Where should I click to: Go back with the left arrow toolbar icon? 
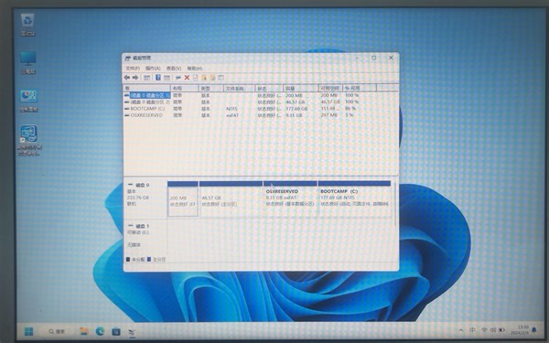pyautogui.click(x=127, y=78)
